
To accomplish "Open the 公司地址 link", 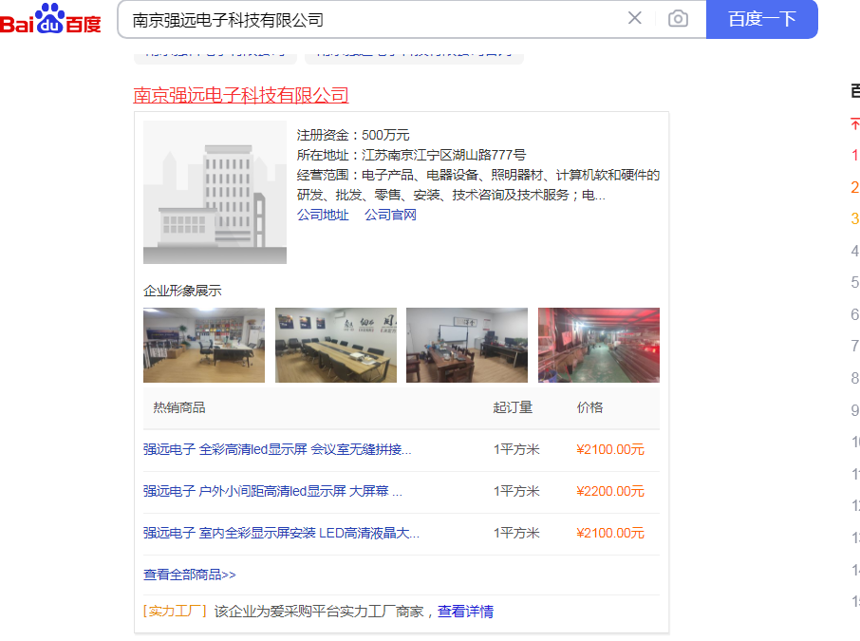I will pos(323,215).
